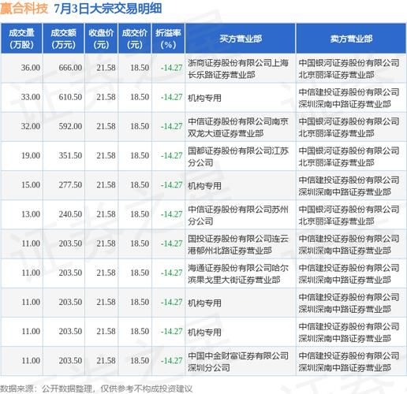This screenshot has height=394, width=407.
Task: Select the 折溢率(%) column header
Action: pos(168,39)
